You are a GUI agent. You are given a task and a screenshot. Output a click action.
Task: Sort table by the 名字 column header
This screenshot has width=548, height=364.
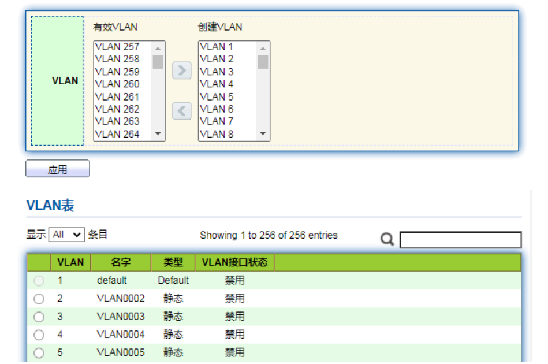[121, 262]
